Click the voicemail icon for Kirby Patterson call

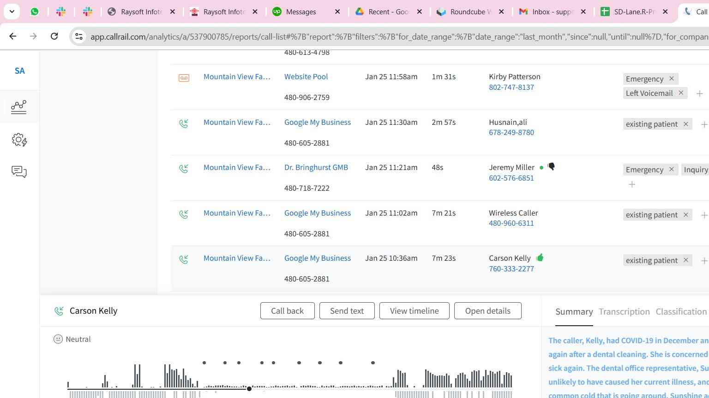[184, 78]
